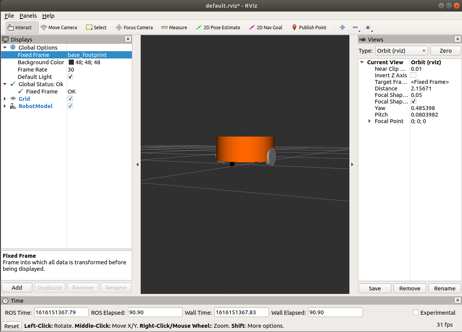Toggle the Focal Shape Fixed Size checkbox
The height and width of the screenshot is (332, 462).
(414, 101)
